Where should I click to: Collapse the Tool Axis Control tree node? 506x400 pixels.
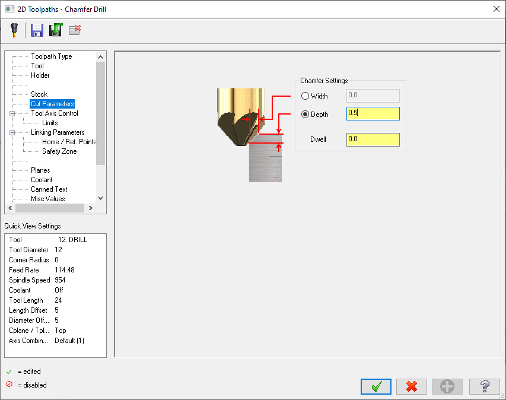pos(11,113)
